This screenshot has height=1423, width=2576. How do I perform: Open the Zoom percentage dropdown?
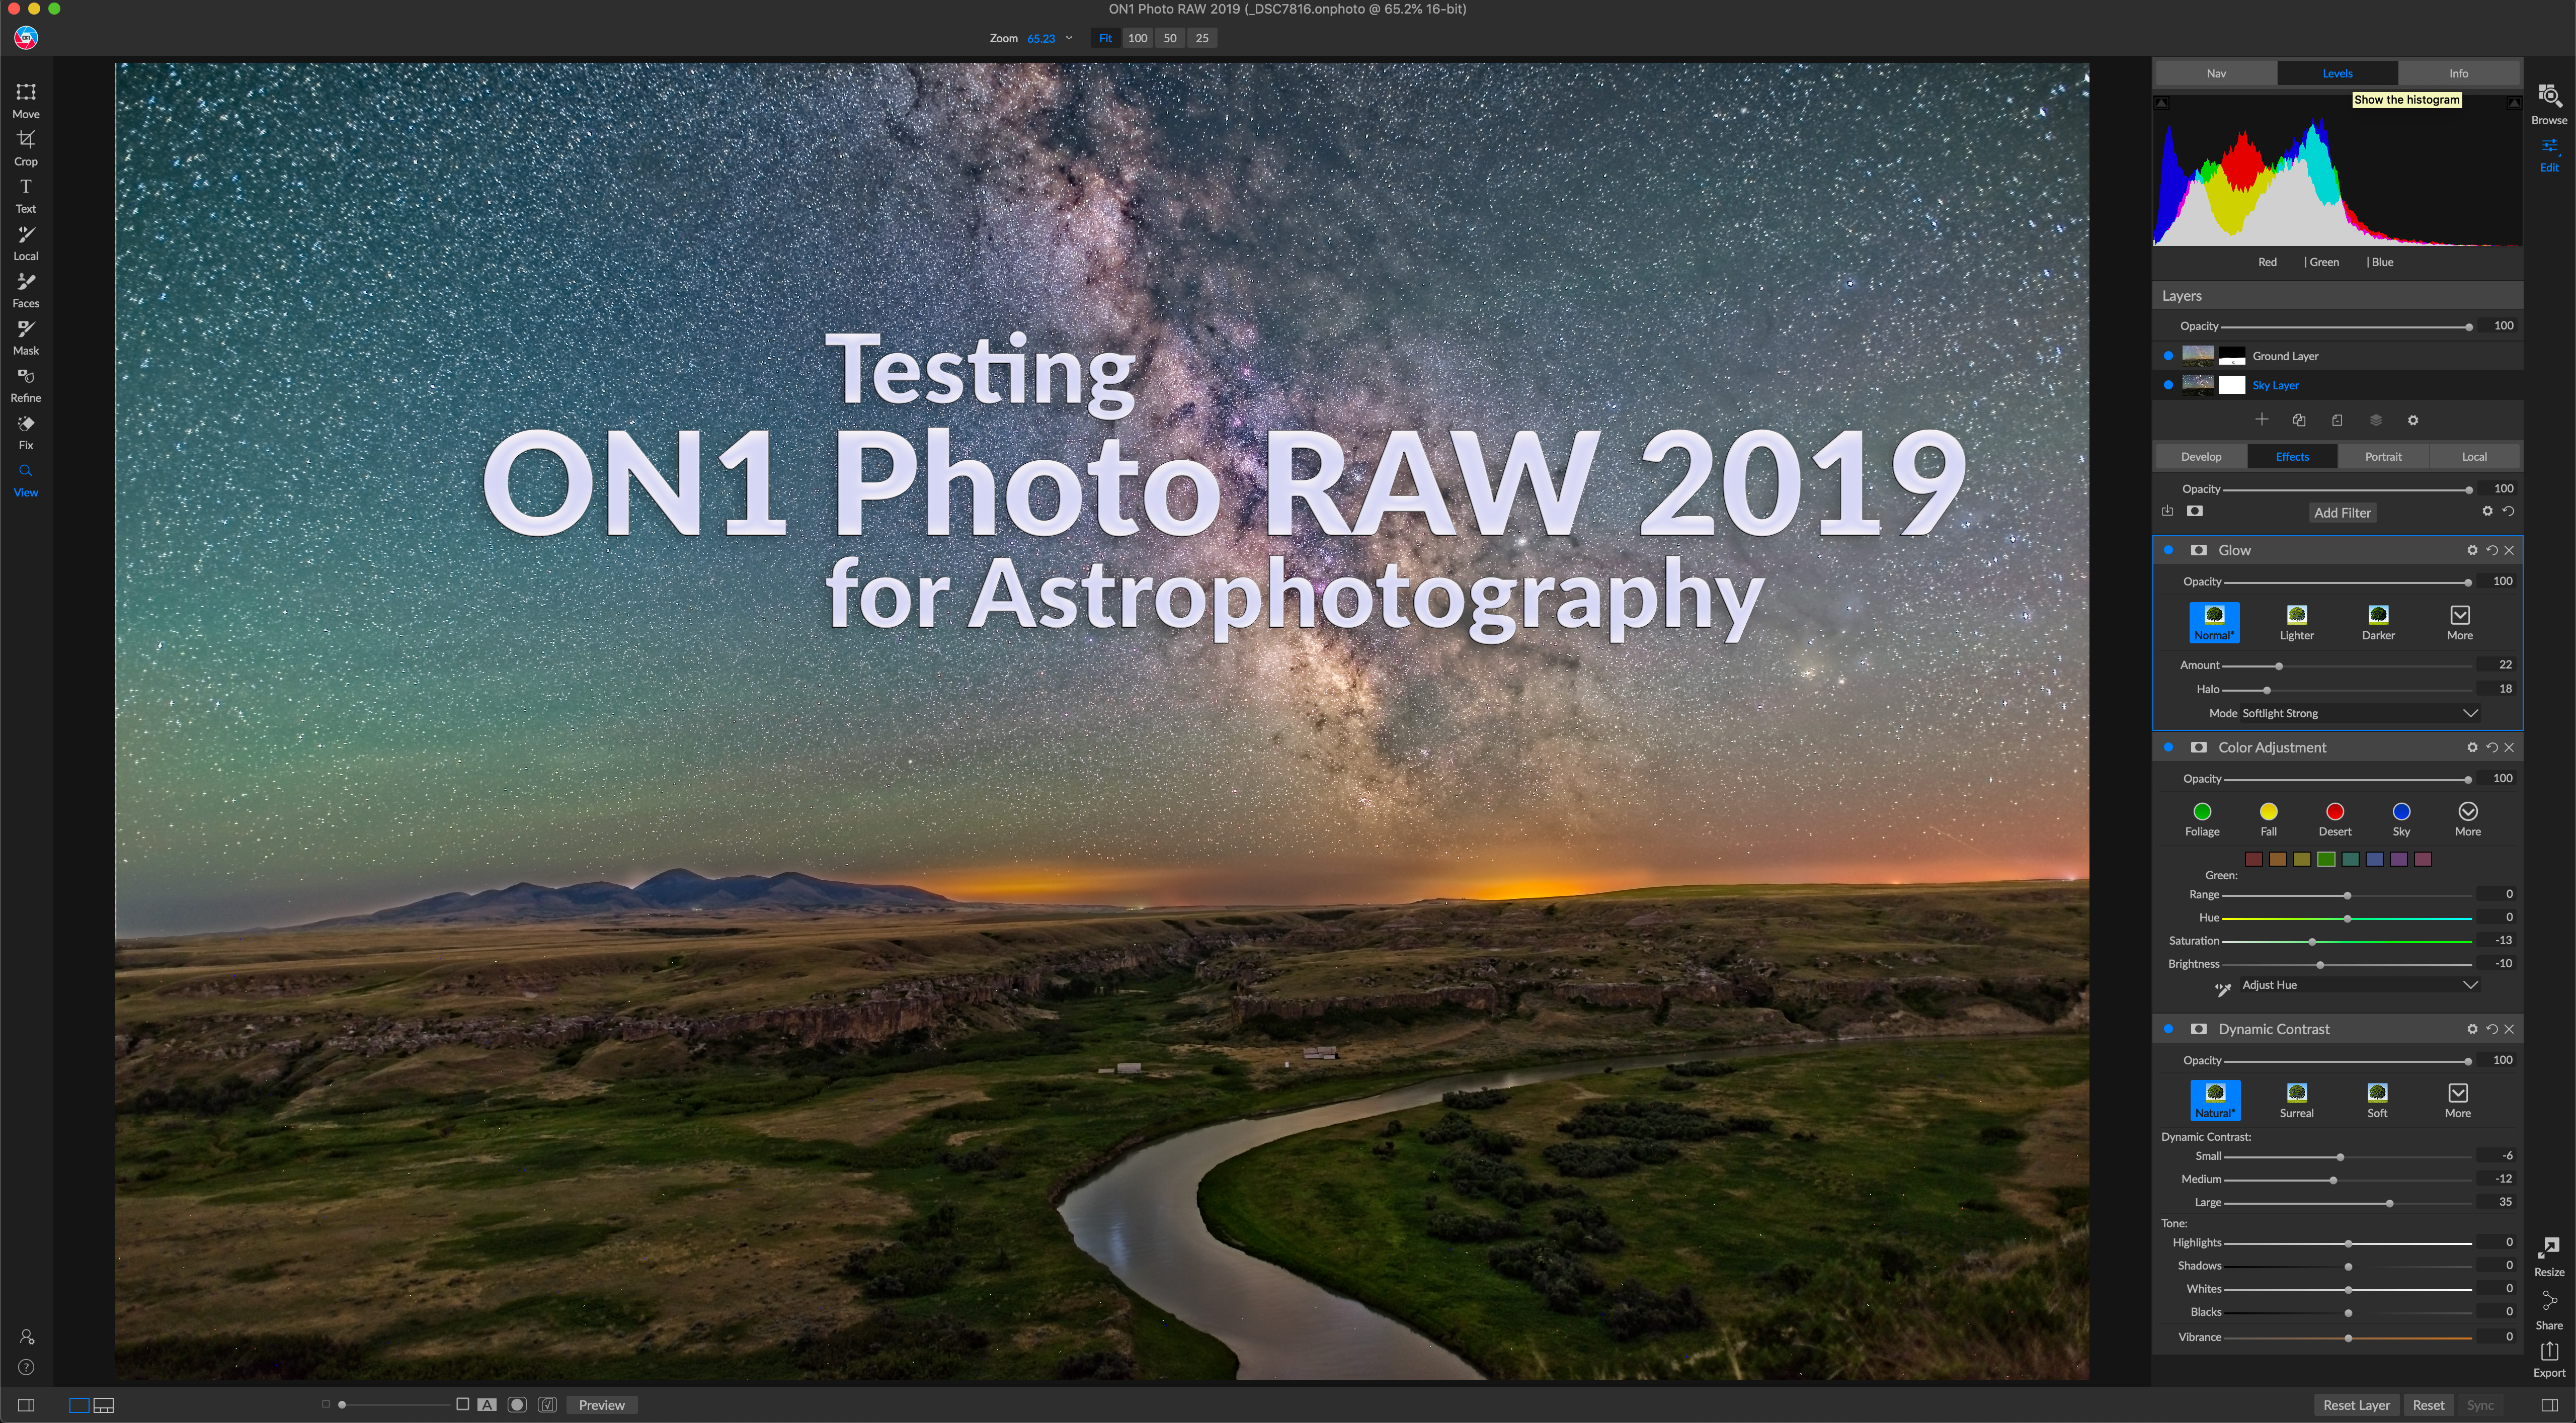coord(1069,38)
